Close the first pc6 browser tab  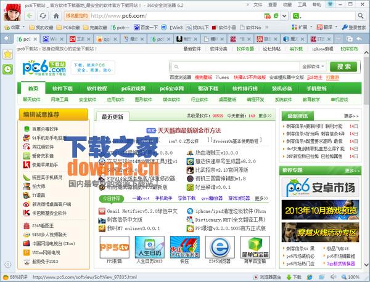(x=35, y=39)
